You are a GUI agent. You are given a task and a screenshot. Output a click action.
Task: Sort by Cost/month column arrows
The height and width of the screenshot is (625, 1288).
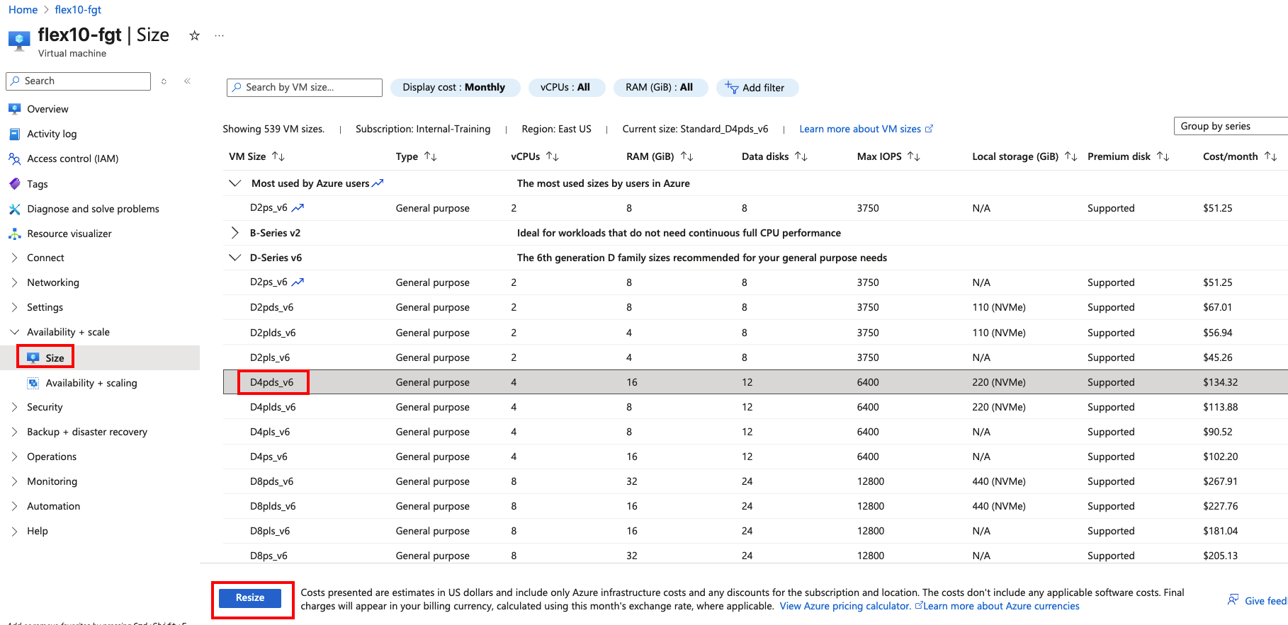point(1271,156)
